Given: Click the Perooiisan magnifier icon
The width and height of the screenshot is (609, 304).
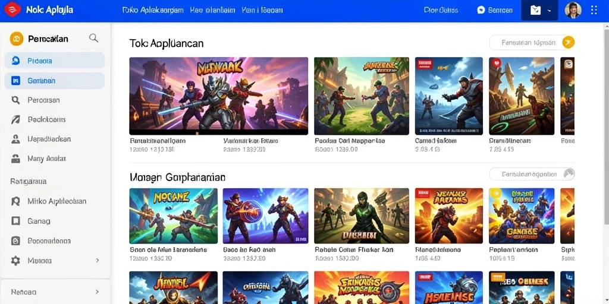Looking at the screenshot, I should coord(15,100).
